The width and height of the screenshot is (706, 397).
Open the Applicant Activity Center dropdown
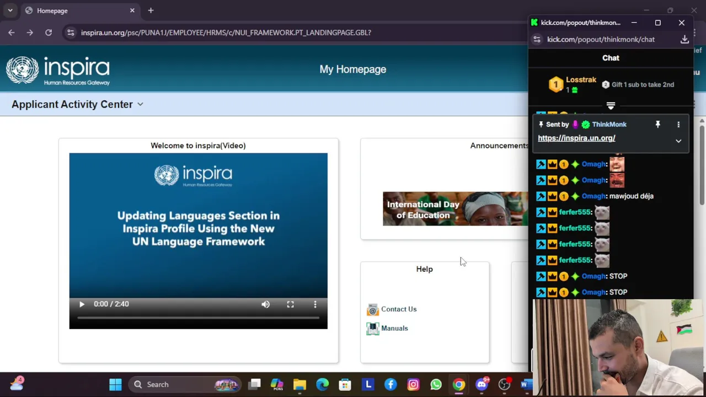click(x=77, y=104)
